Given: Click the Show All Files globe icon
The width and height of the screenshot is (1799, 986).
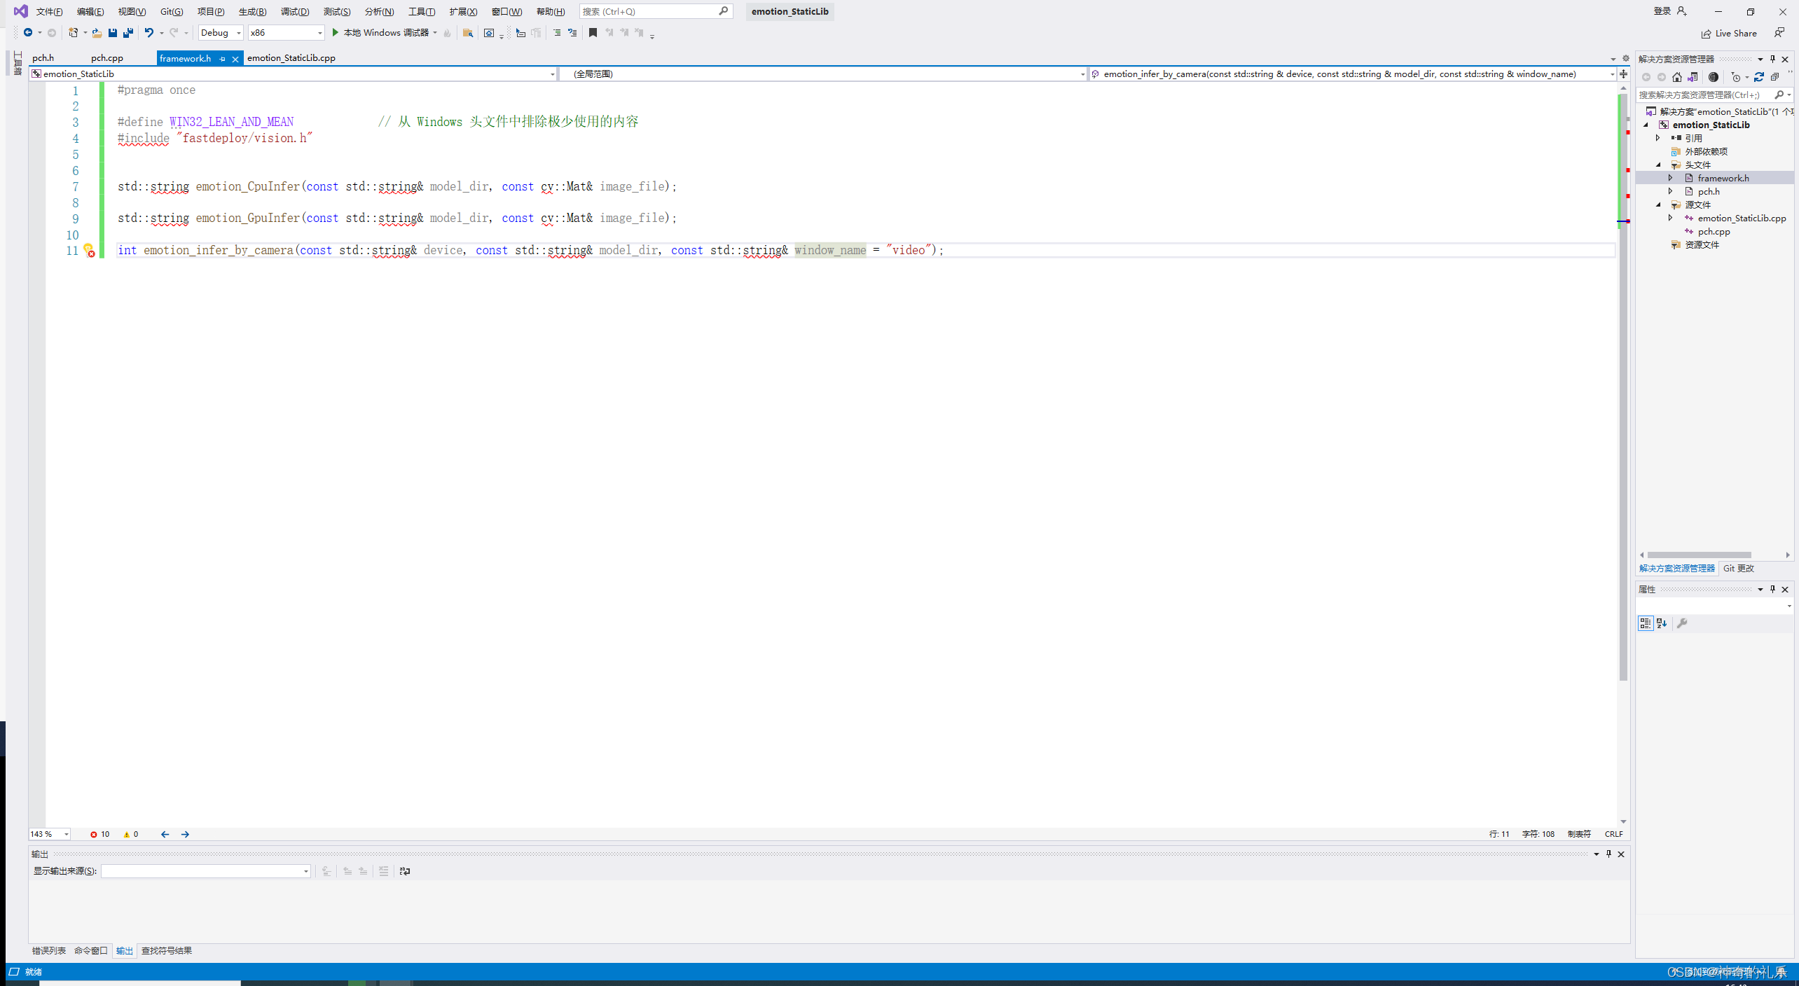Looking at the screenshot, I should [1713, 77].
